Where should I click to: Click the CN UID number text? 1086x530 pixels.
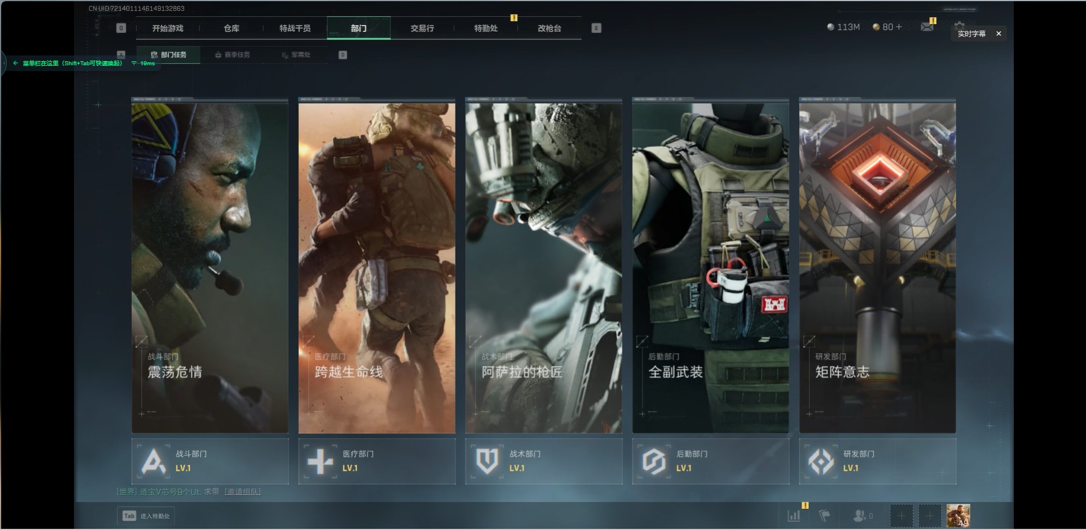point(137,9)
